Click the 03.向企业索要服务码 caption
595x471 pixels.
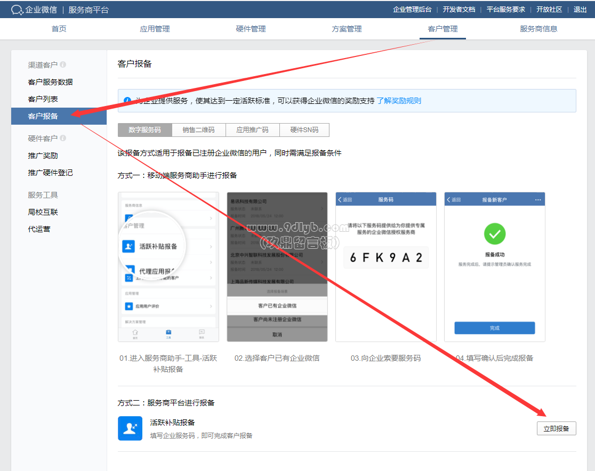click(385, 358)
